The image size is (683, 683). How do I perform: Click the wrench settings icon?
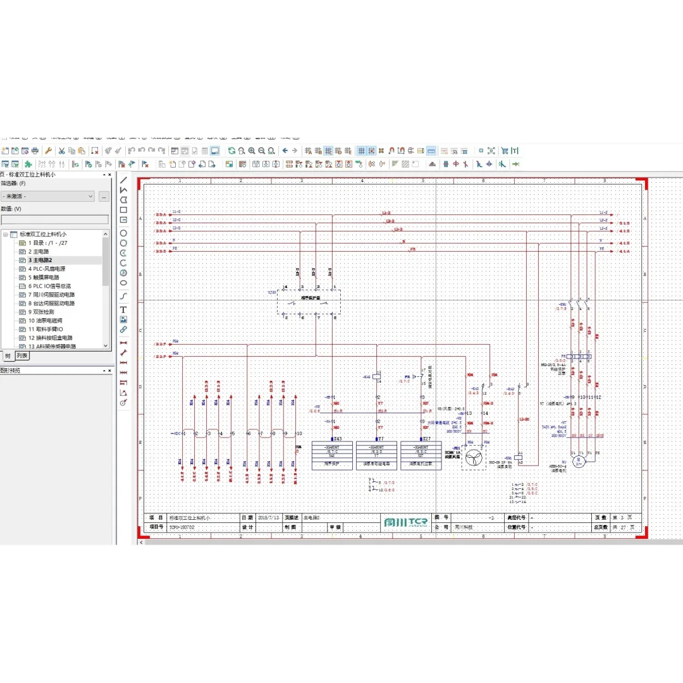[x=48, y=151]
